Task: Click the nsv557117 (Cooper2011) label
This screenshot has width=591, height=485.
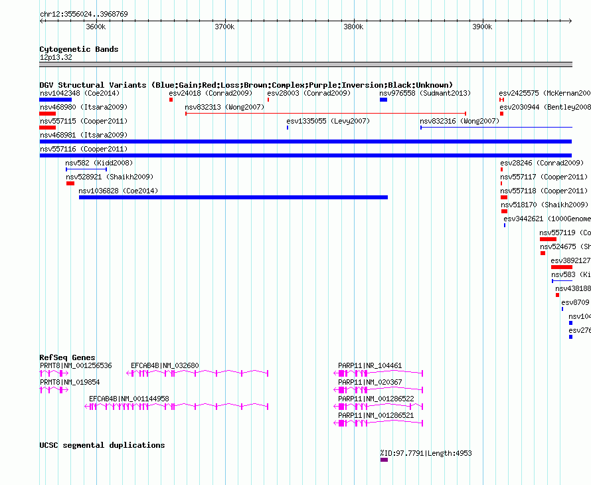Action: 545,177
